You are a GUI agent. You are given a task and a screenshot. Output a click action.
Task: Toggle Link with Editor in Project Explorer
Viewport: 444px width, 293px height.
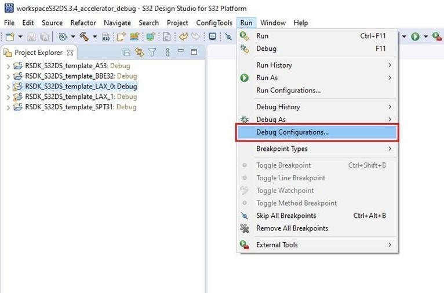[x=139, y=52]
